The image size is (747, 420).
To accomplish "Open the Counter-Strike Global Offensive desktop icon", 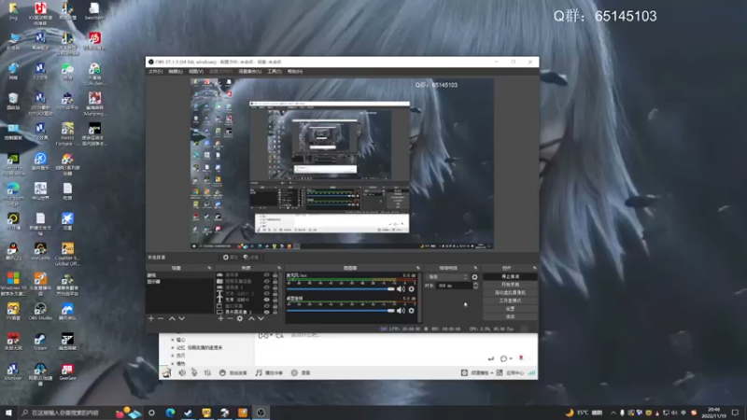I will [x=67, y=254].
